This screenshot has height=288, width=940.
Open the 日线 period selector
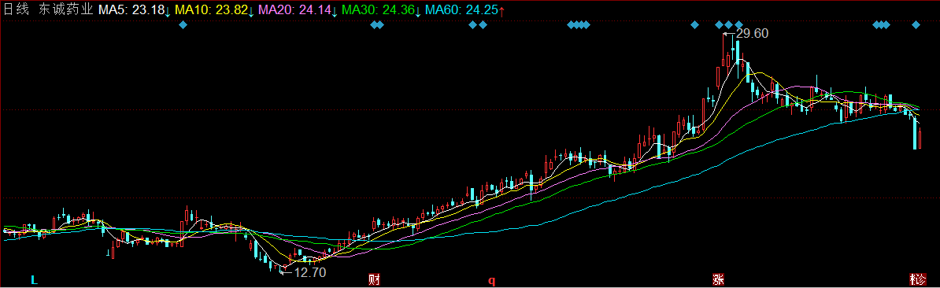coord(15,10)
